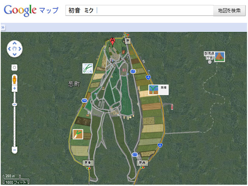Click the 地図を検索 button
The image size is (248, 186).
229,10
